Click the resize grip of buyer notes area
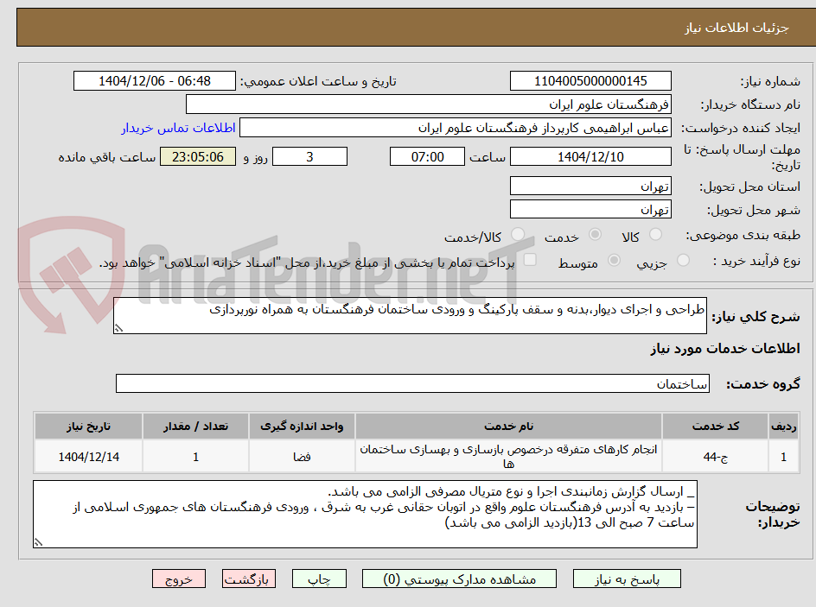 pyautogui.click(x=38, y=542)
